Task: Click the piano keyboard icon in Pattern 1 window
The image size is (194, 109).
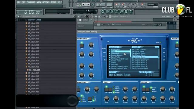Action: (x=160, y=25)
